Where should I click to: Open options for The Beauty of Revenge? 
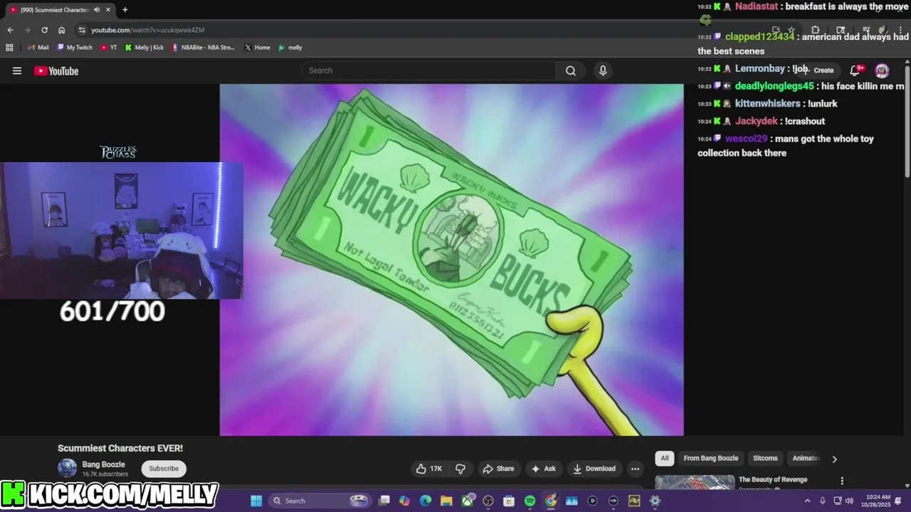842,481
